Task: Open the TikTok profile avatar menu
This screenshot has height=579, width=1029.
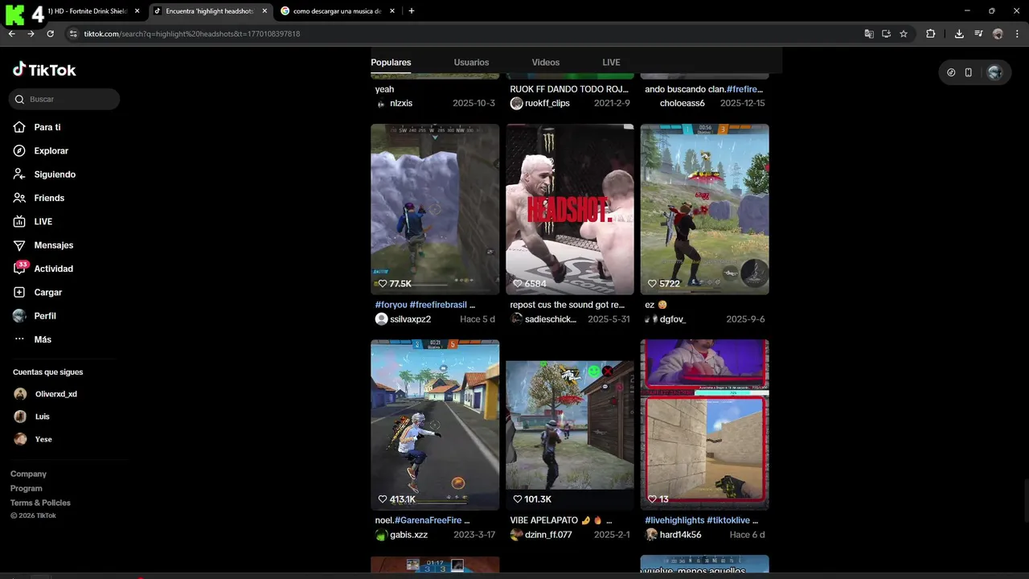Action: click(994, 72)
